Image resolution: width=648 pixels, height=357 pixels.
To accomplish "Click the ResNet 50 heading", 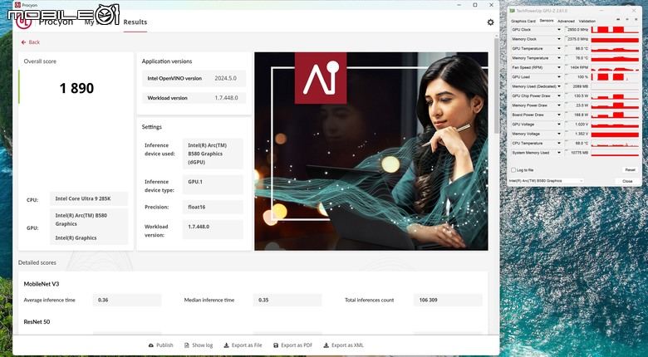I will click(37, 322).
